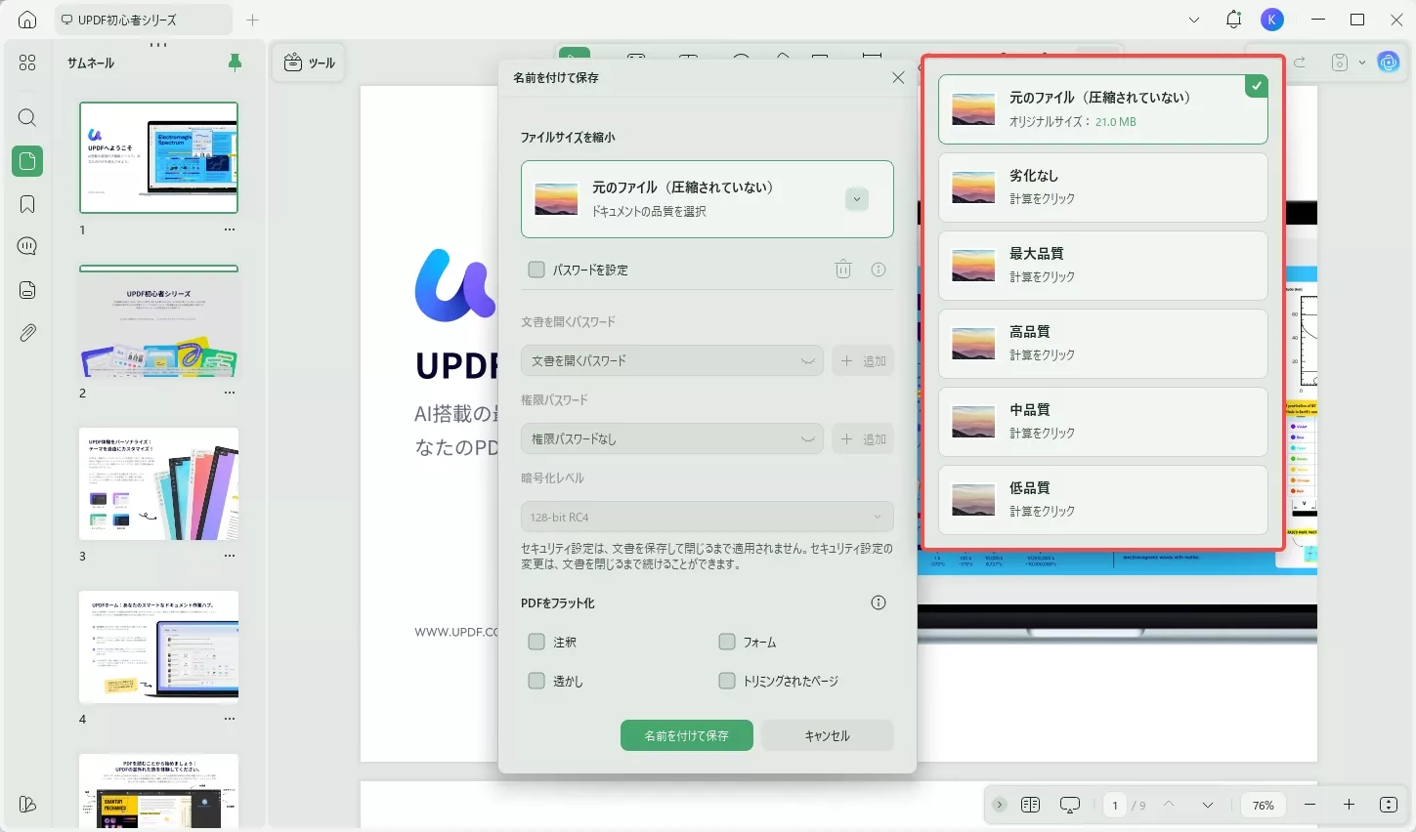Open the 76% zoom level dropdown
1416x832 pixels.
point(1264,805)
